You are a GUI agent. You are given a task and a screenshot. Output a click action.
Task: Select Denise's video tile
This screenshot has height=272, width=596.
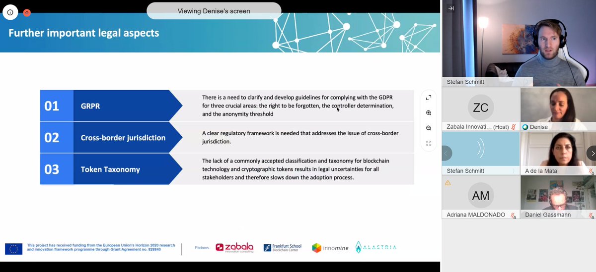click(558, 109)
